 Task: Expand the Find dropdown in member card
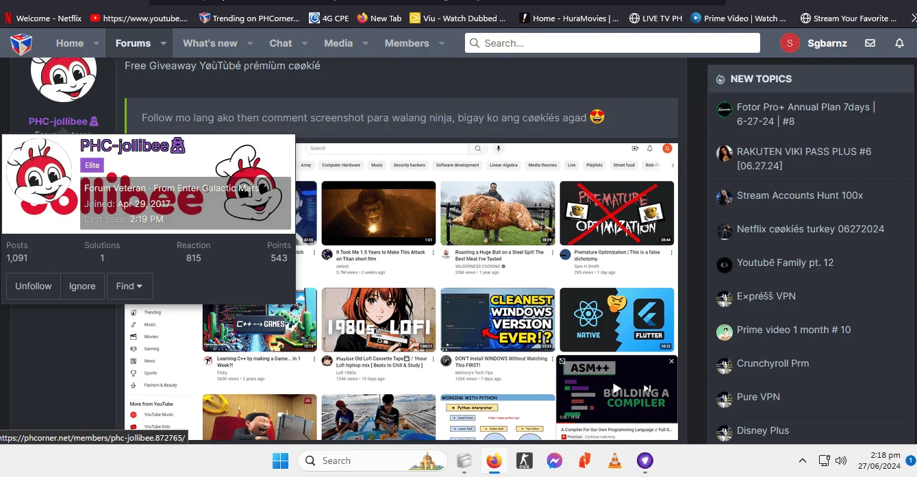[129, 286]
